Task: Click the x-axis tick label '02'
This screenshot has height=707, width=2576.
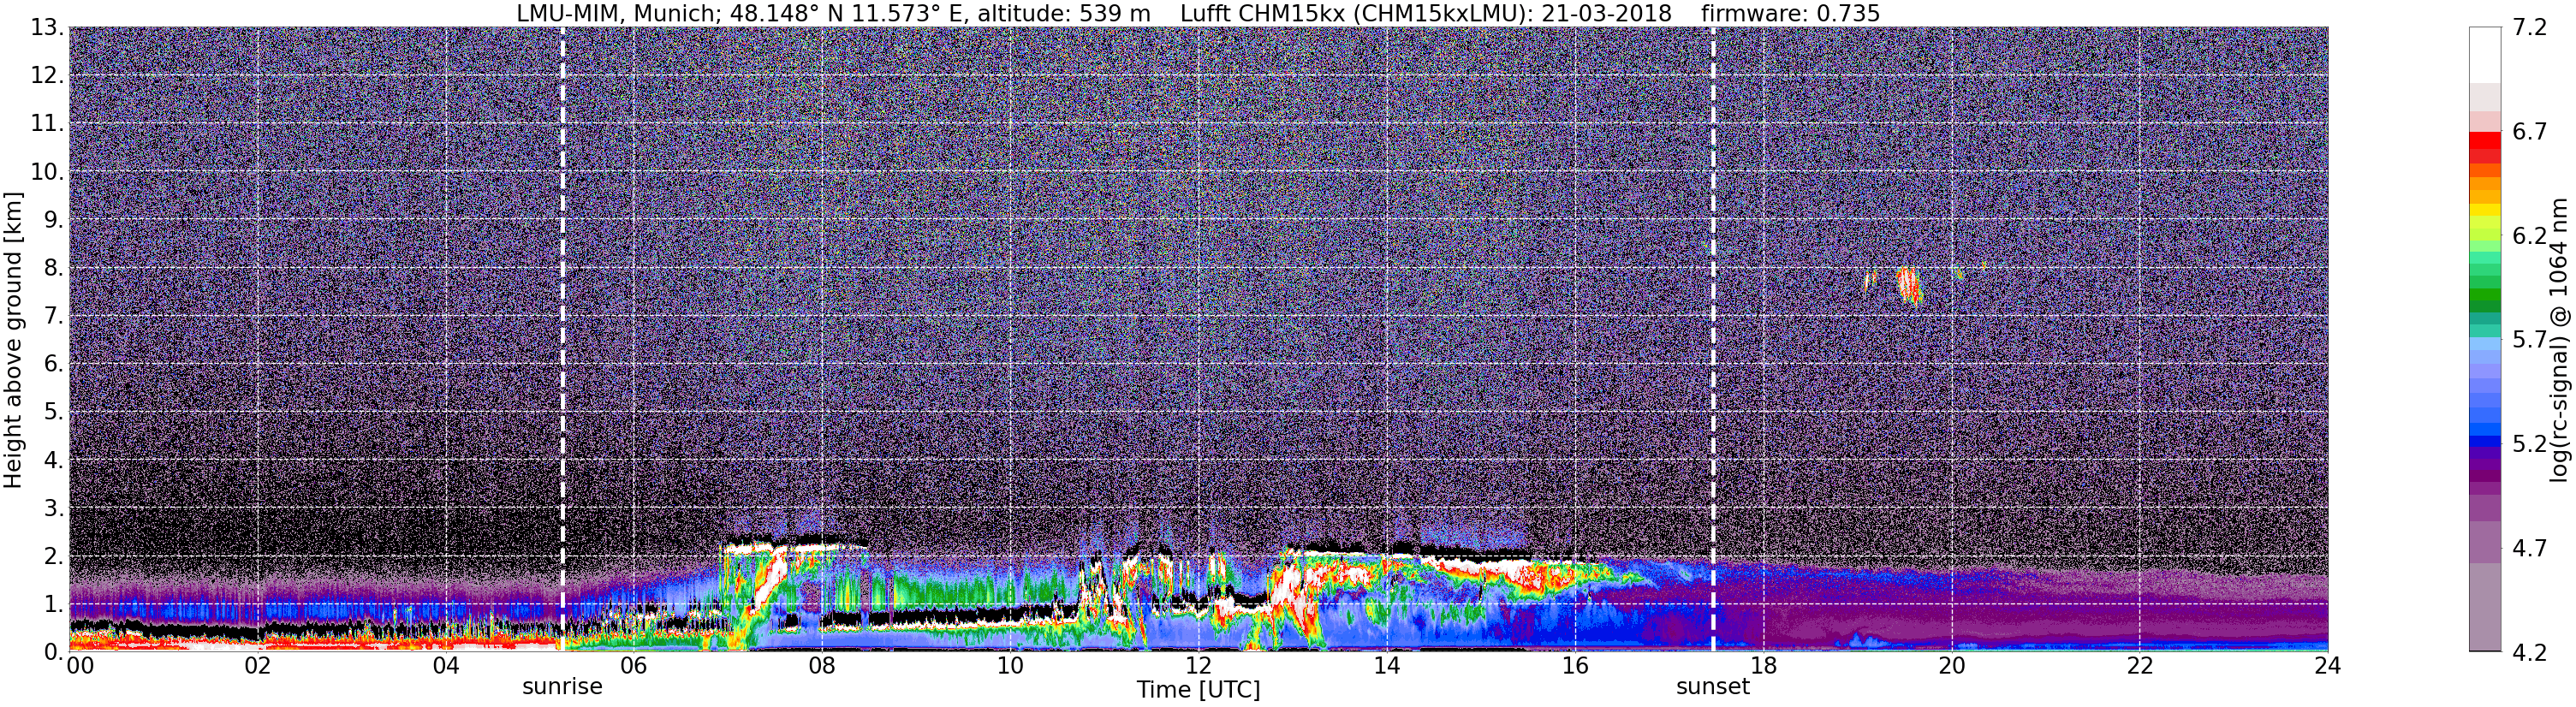Action: point(257,666)
